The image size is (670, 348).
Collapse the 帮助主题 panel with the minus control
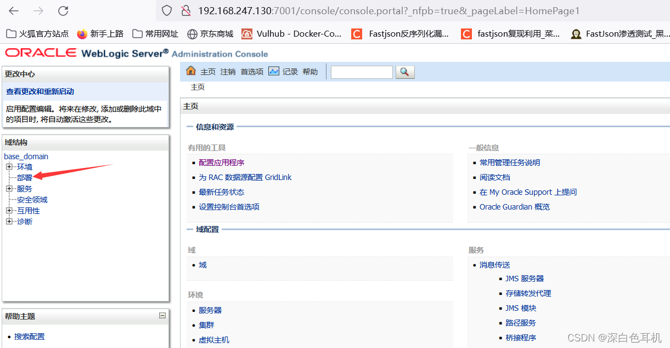162,315
